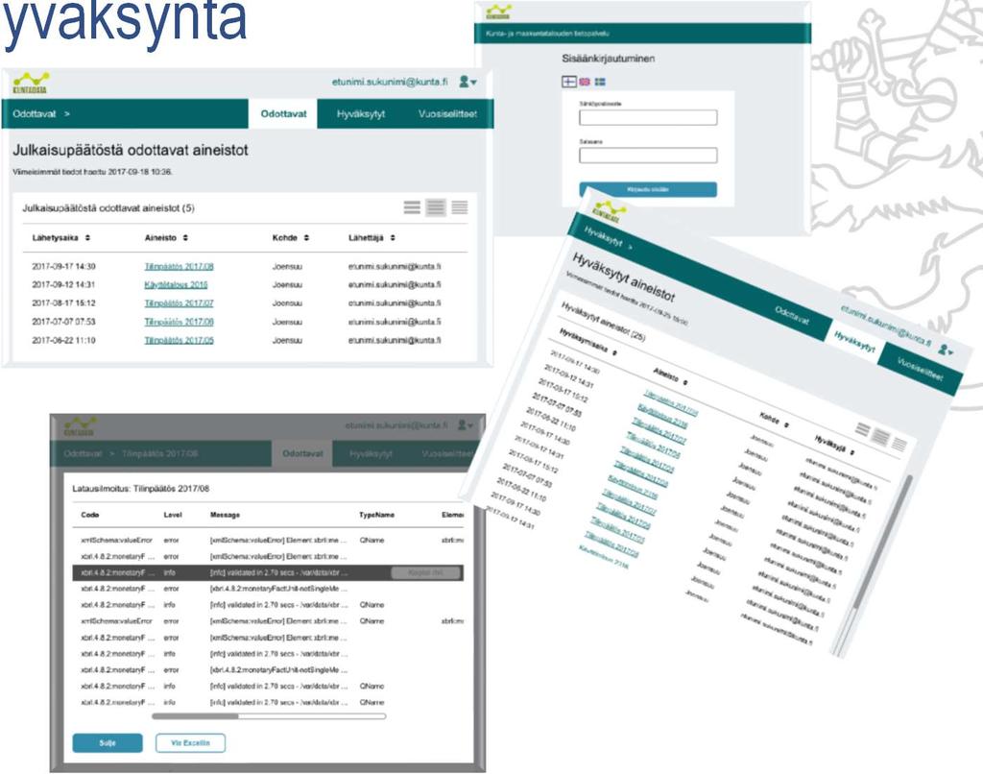Sort by Hyväksymisaika in the tilted window

coord(615,353)
